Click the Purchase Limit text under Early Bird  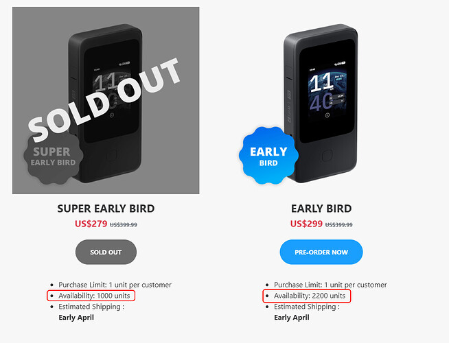(x=330, y=285)
